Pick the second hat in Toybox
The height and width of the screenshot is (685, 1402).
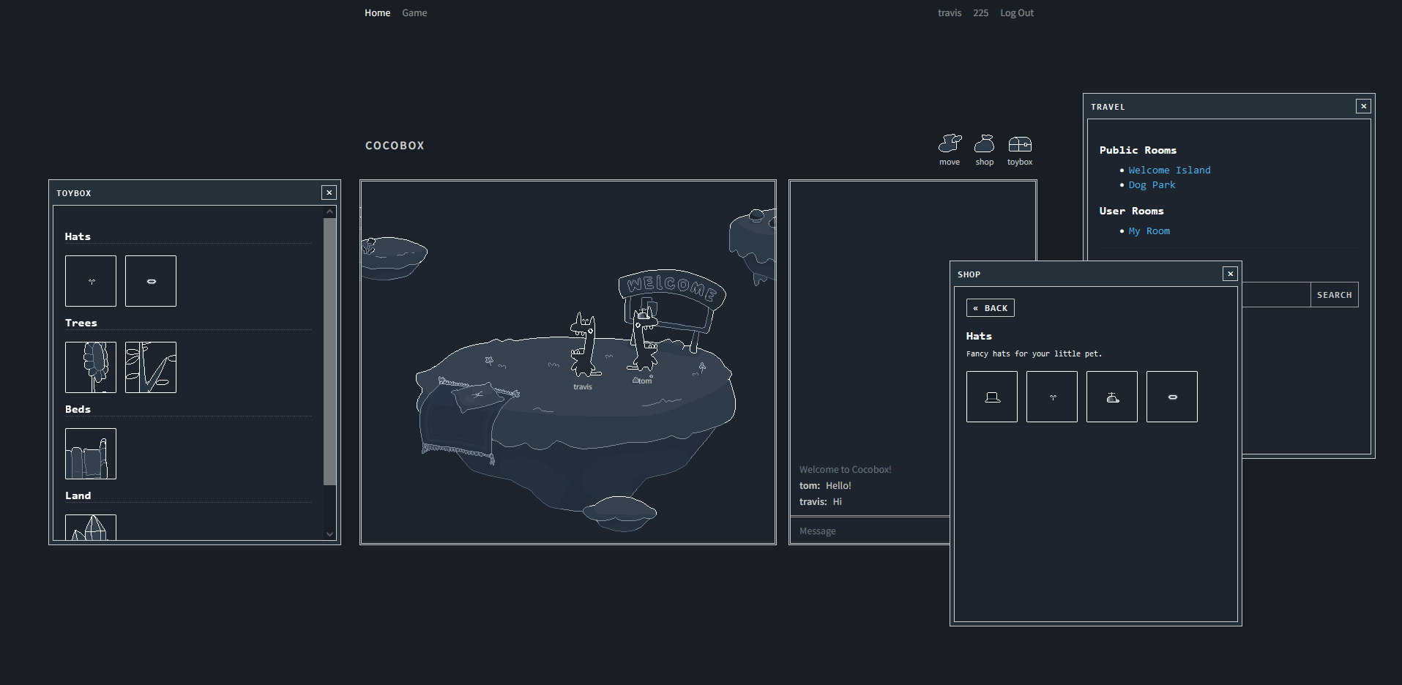pyautogui.click(x=151, y=281)
